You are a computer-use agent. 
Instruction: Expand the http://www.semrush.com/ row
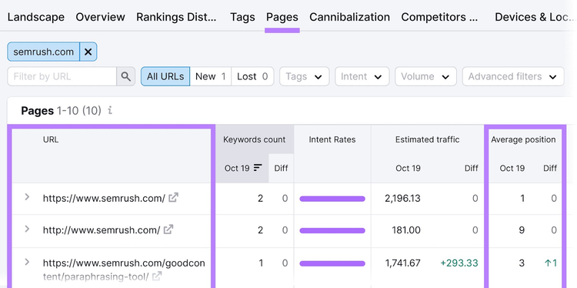point(27,229)
